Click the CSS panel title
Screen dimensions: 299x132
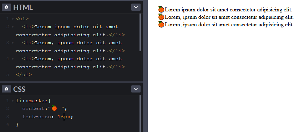(19, 89)
